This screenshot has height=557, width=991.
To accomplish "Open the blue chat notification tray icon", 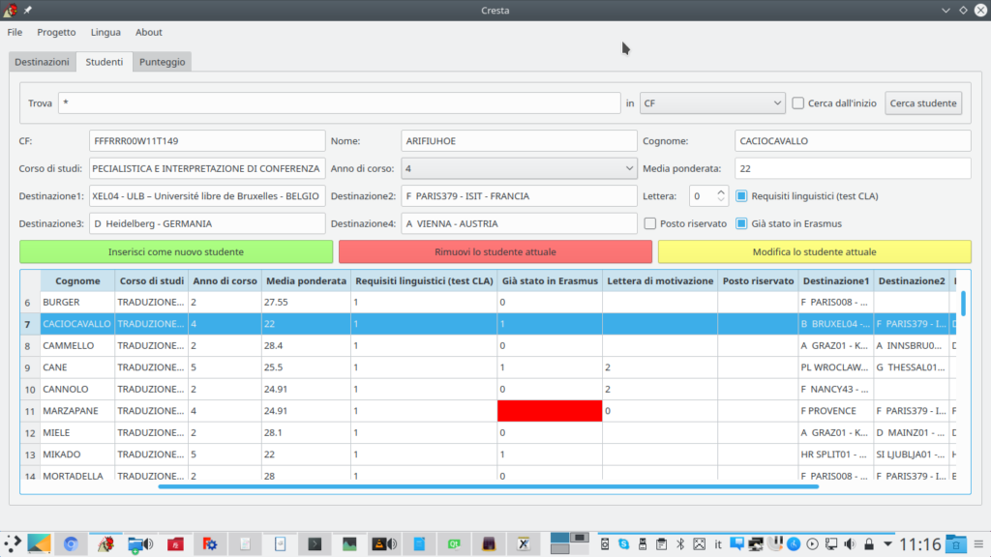I will (736, 543).
